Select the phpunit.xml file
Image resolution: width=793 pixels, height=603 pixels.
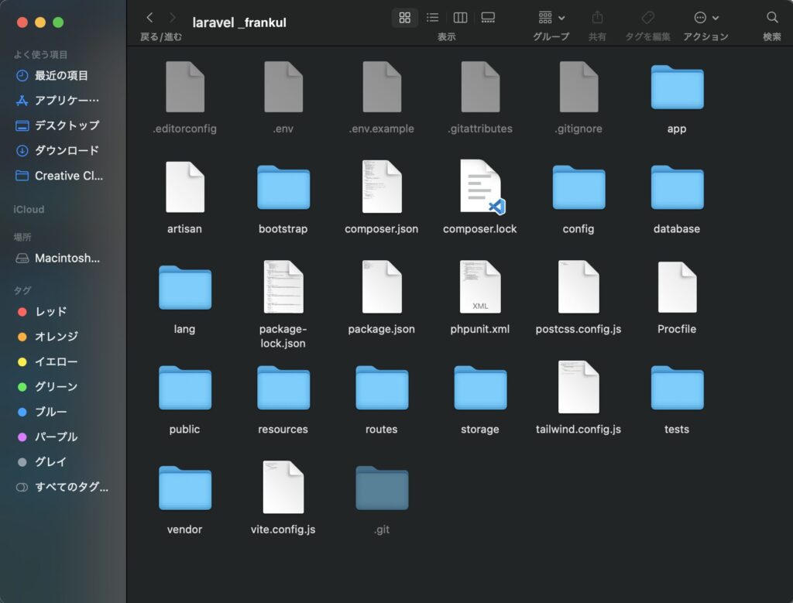point(480,286)
